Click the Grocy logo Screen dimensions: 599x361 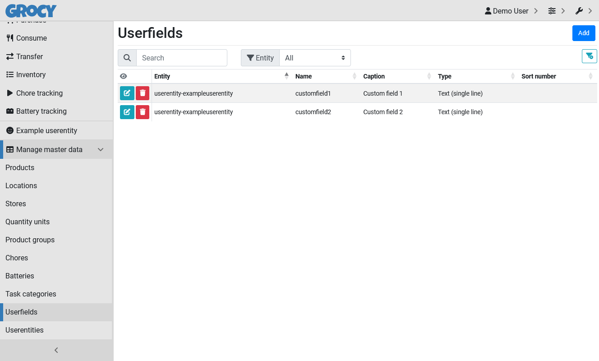coord(31,10)
